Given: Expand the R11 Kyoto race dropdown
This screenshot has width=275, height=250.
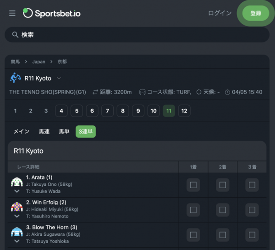Looking at the screenshot, I should point(59,78).
